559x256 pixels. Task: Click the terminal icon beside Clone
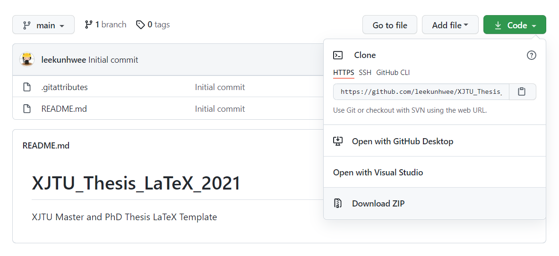pos(337,55)
